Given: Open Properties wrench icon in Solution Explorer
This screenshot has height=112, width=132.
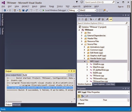Looking at the screenshot, I should click(x=107, y=19).
